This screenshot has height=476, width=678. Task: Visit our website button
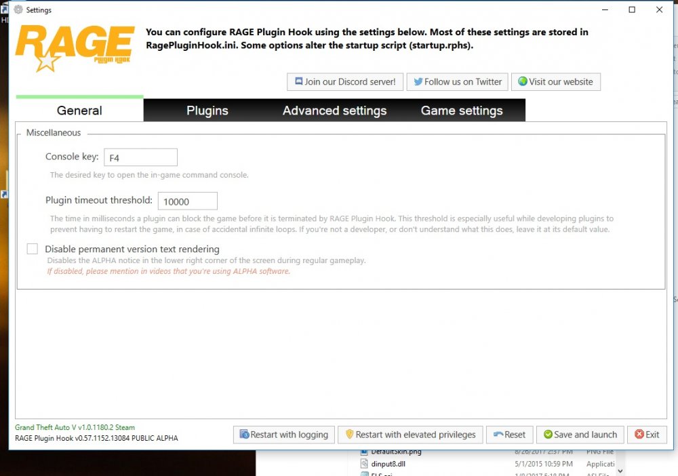[556, 82]
